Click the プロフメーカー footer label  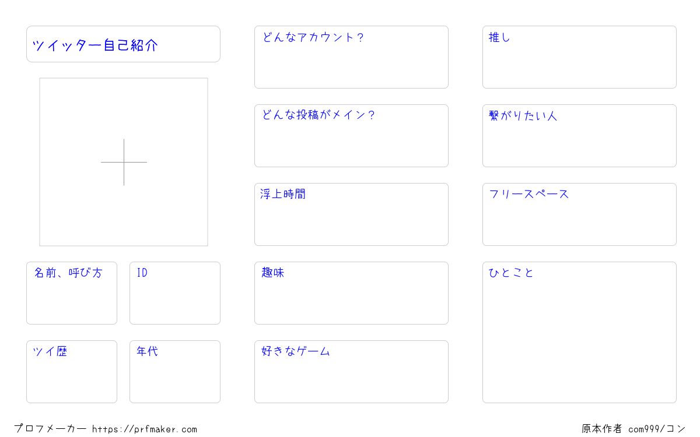(50, 429)
